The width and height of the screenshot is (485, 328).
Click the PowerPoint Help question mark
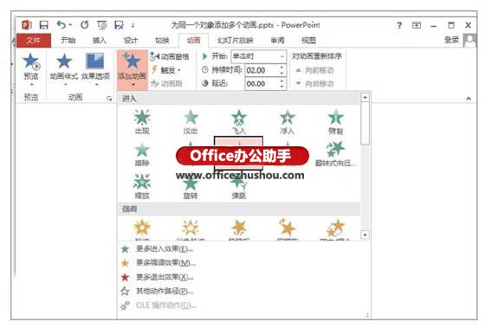(399, 25)
